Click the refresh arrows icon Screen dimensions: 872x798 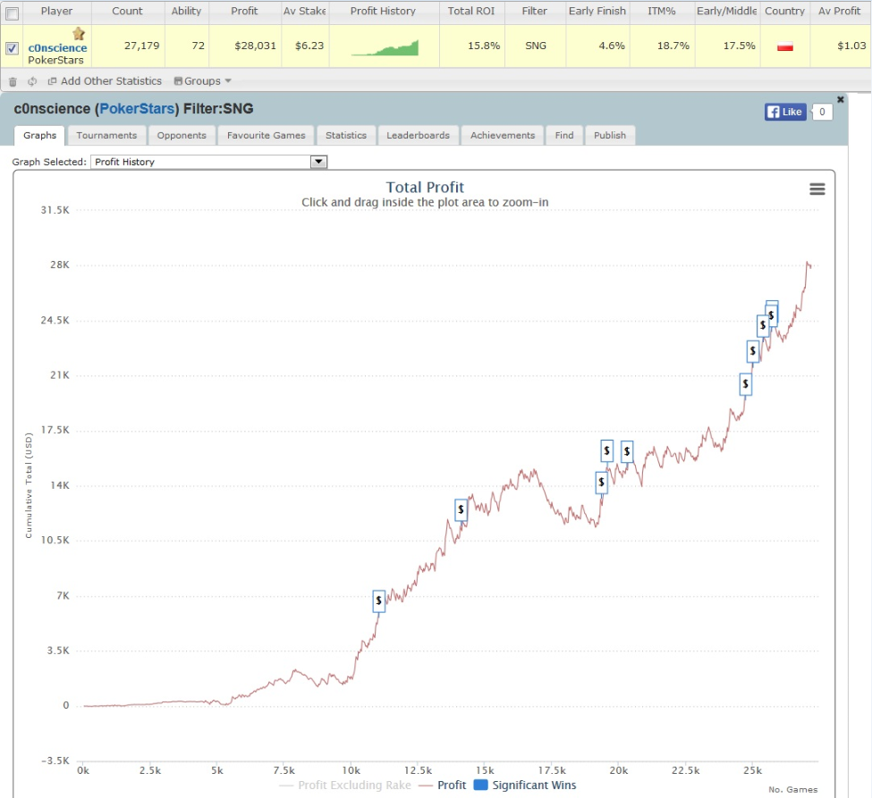coord(32,81)
